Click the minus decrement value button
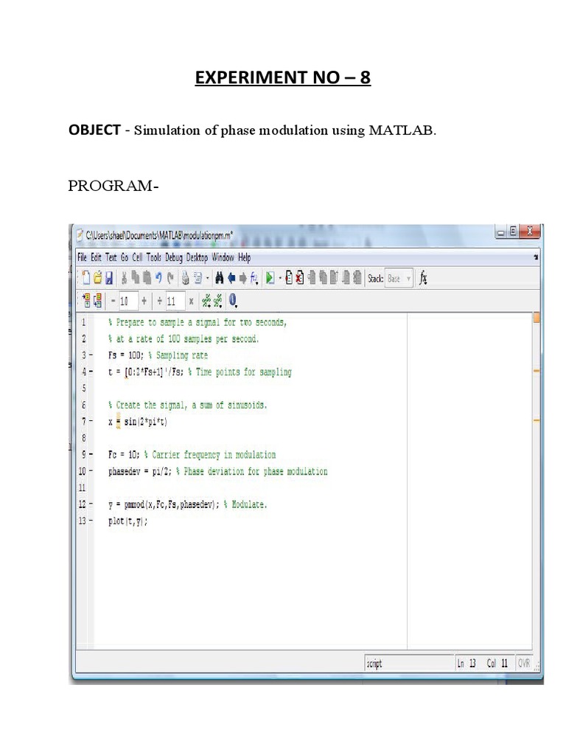Image resolution: width=566 pixels, height=755 pixels. [113, 302]
